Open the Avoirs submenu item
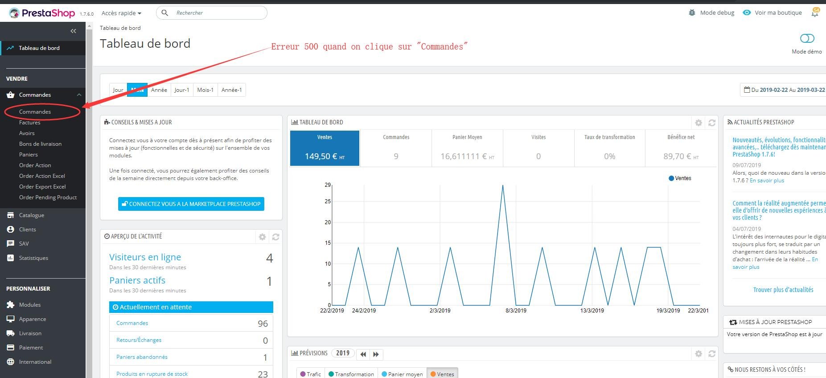Viewport: 826px width, 378px height. pyautogui.click(x=27, y=133)
